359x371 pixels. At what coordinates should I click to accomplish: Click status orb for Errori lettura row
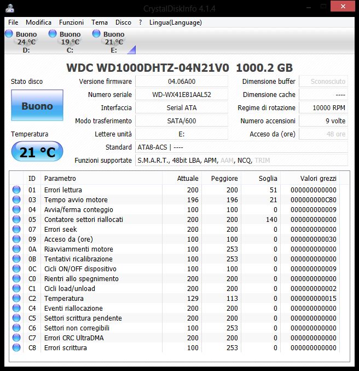click(16, 190)
